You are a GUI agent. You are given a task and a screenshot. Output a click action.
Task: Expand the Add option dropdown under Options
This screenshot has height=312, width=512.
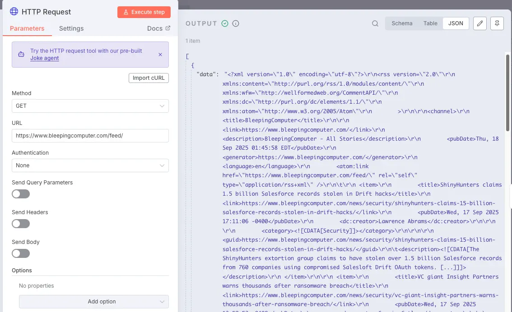coord(93,301)
